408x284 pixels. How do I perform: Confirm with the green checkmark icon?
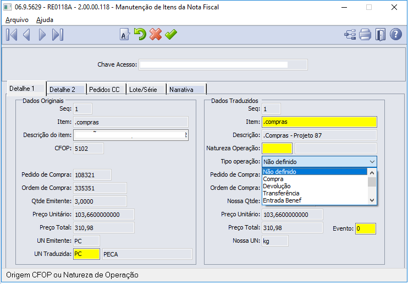pyautogui.click(x=170, y=34)
